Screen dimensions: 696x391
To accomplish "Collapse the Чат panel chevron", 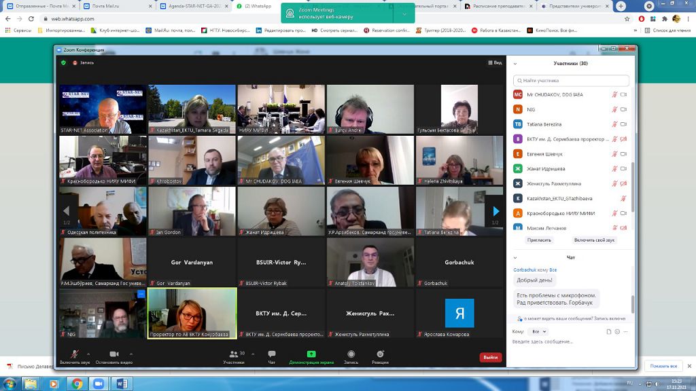I will pos(515,257).
